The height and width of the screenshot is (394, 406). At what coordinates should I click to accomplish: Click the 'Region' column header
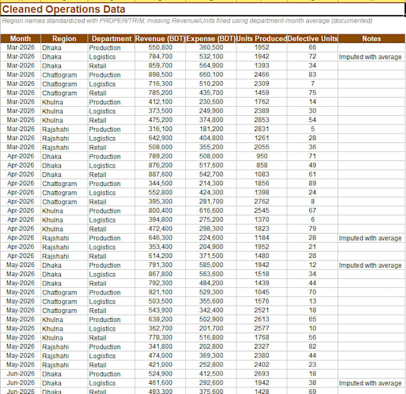(x=64, y=39)
